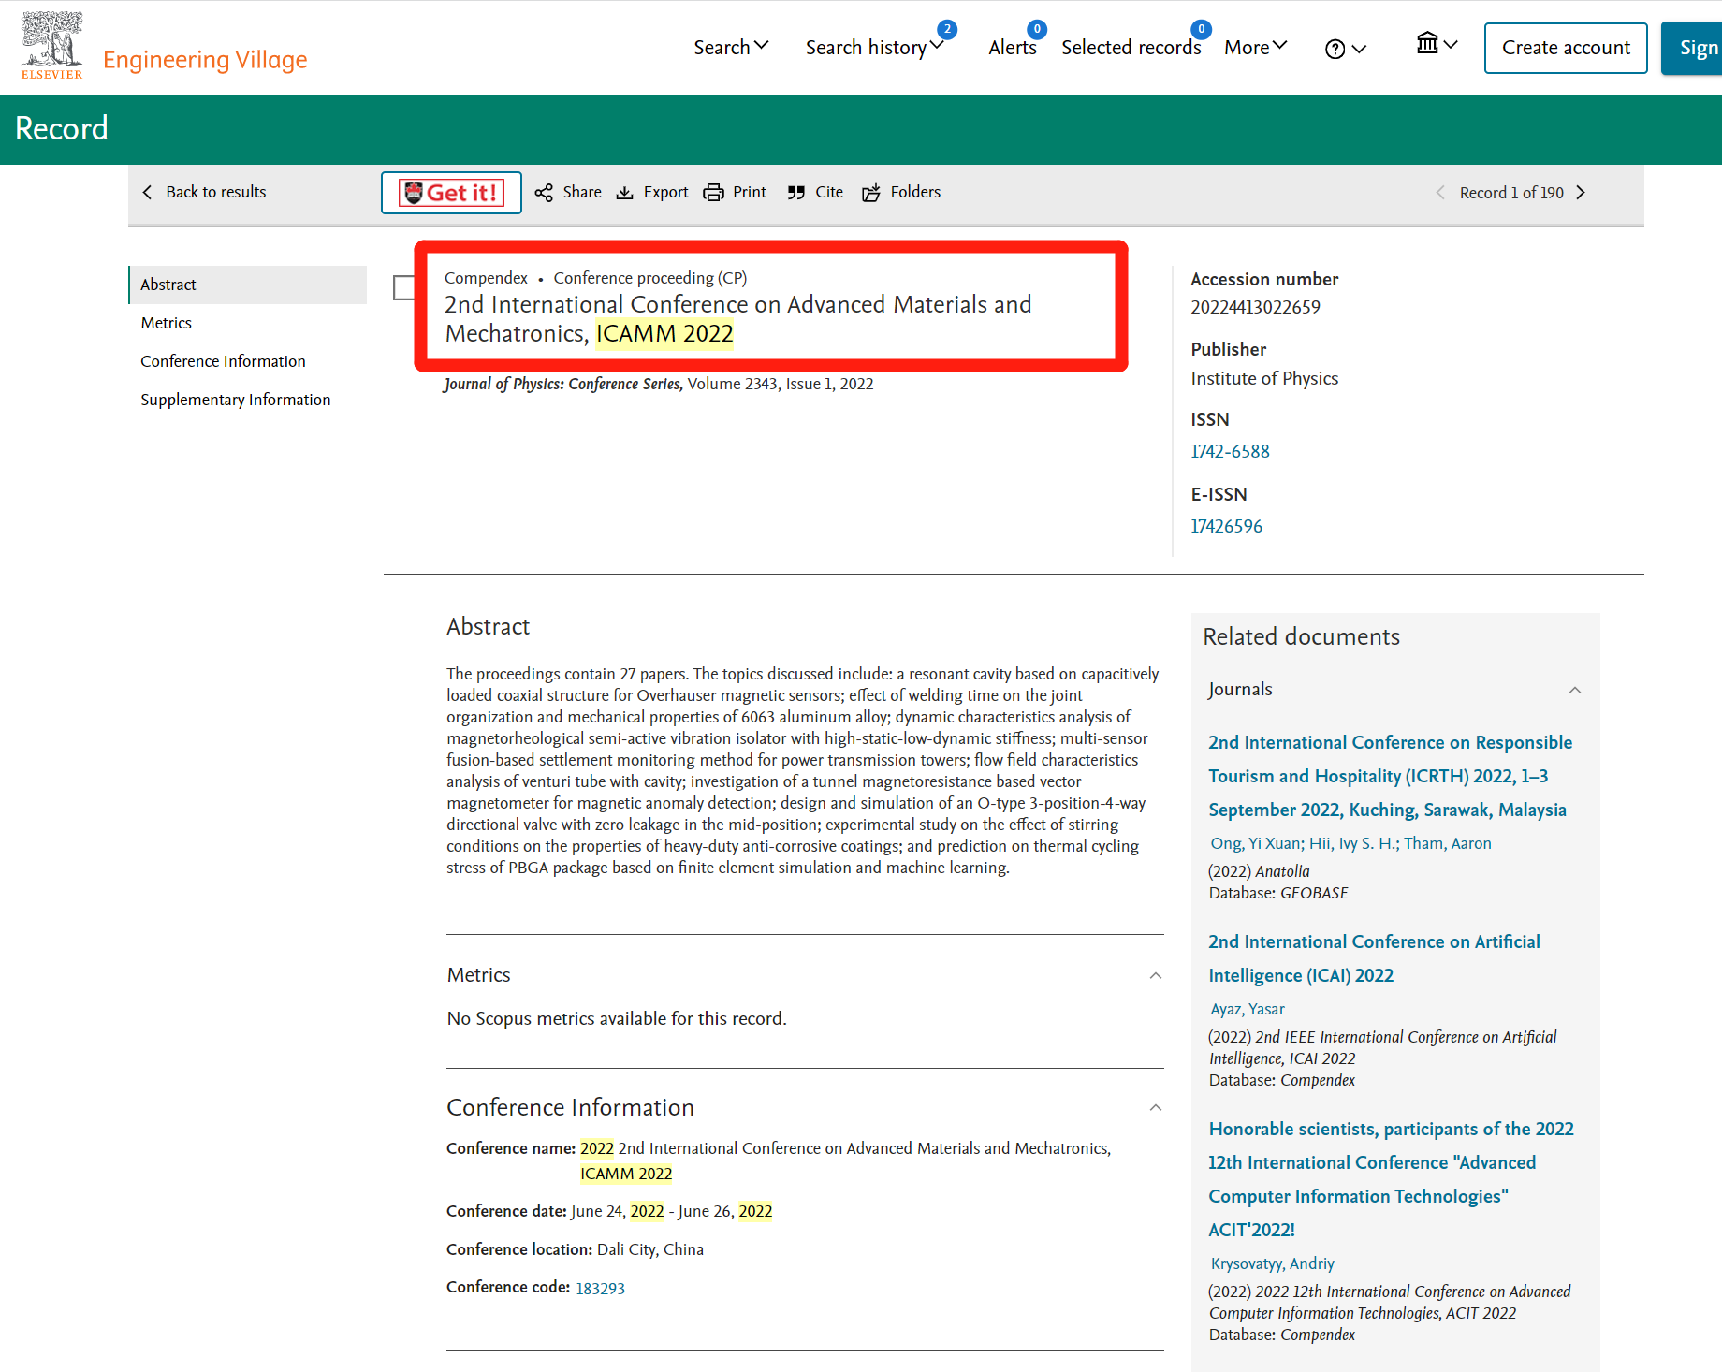Collapse the Metrics section
The width and height of the screenshot is (1722, 1372).
coord(1156,975)
